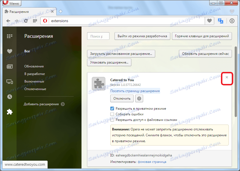Go back with the back arrow
The width and height of the screenshot is (240, 171).
pos(8,21)
